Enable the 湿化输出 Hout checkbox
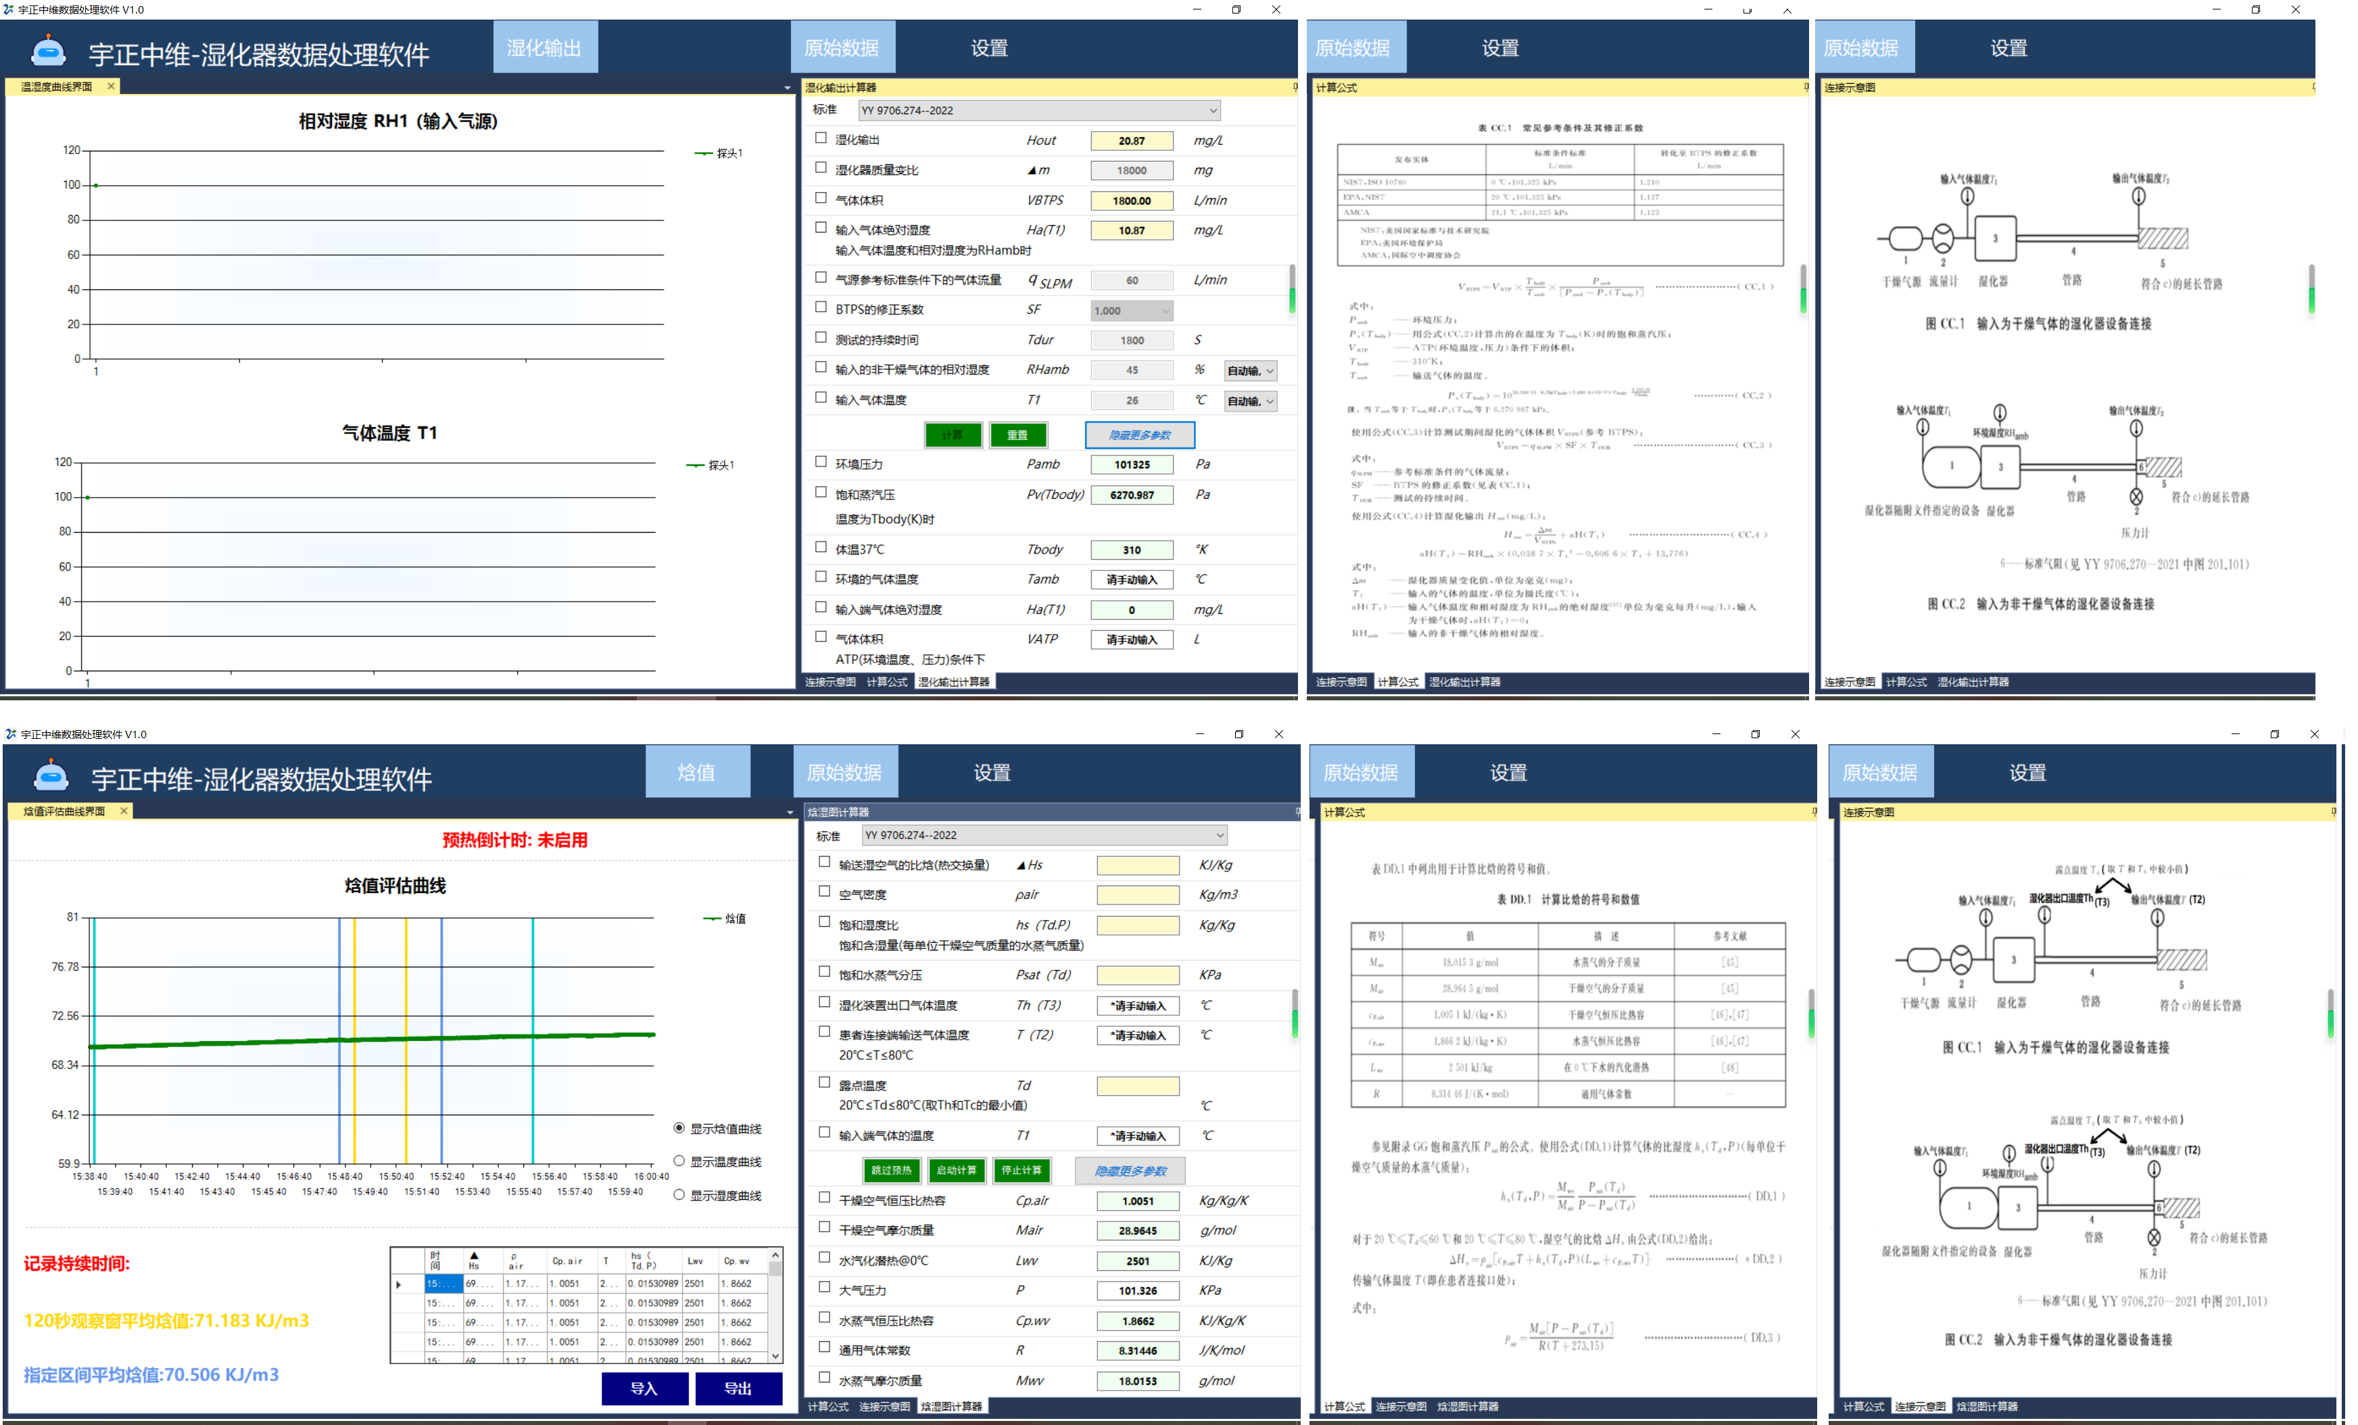This screenshot has width=2358, height=1425. click(821, 139)
